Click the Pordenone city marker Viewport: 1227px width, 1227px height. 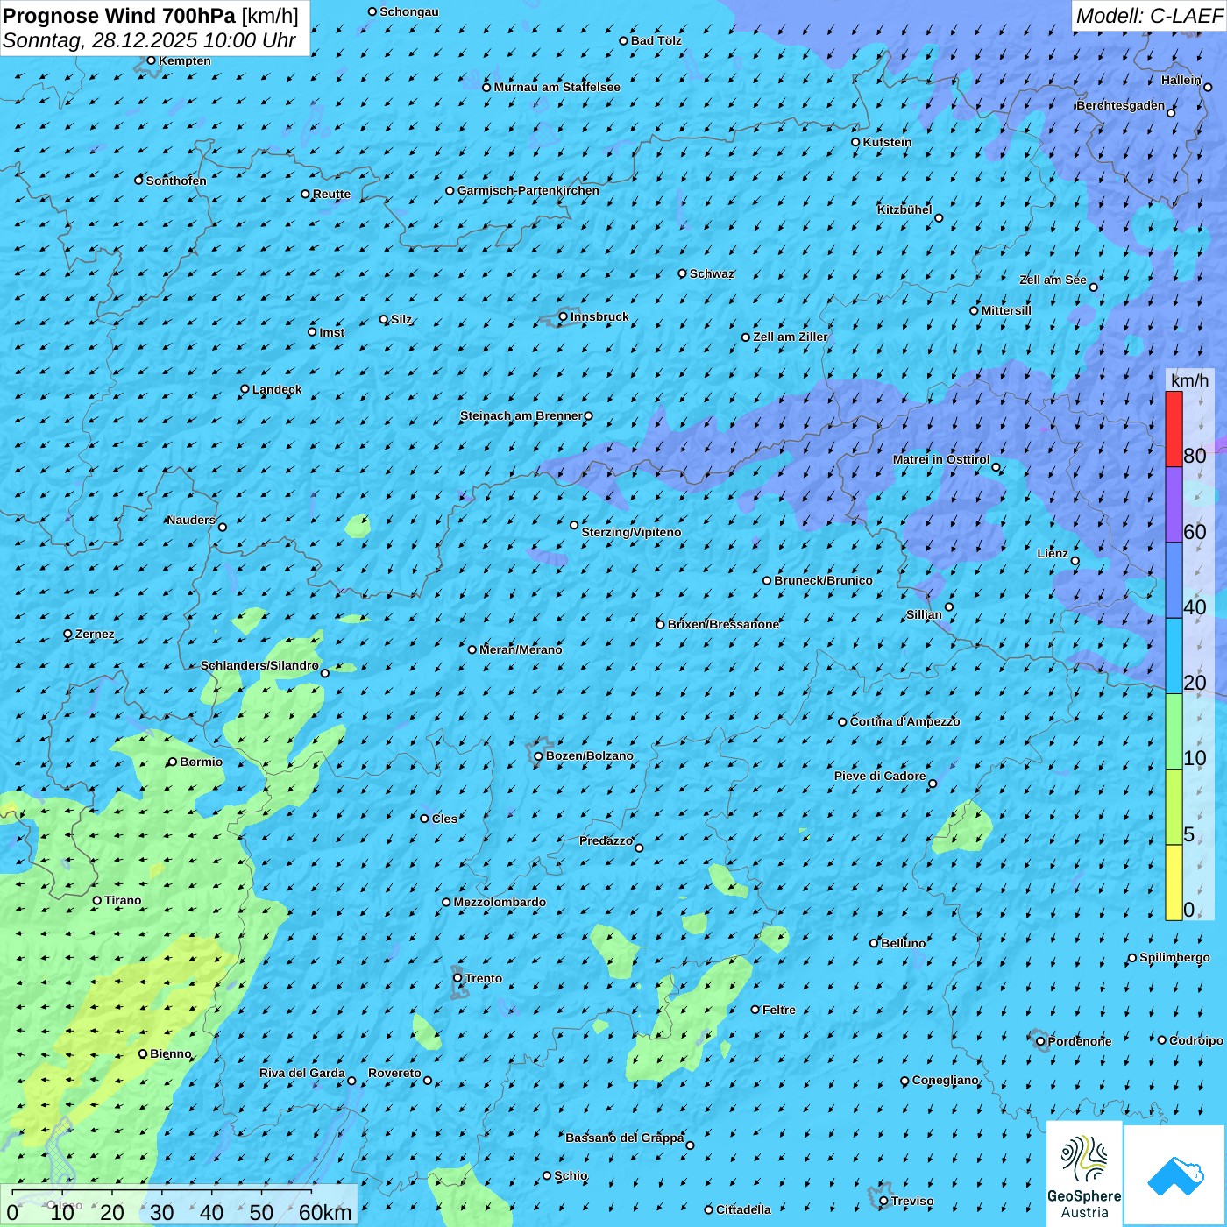(1041, 1041)
